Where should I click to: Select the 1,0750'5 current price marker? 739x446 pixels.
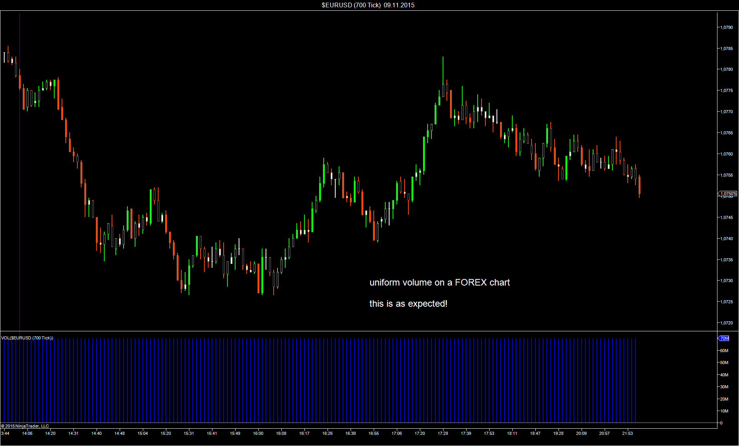727,194
